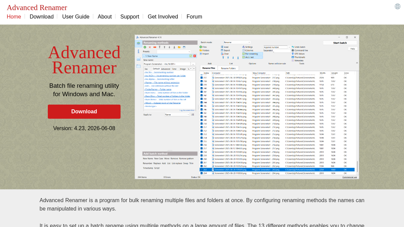Open the Get Involved menu item
The image size is (404, 227).
[x=163, y=17]
